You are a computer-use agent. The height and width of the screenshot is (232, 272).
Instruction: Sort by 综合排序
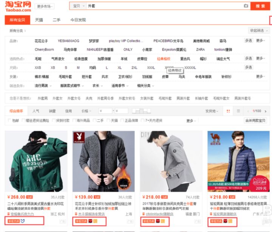click(16, 111)
